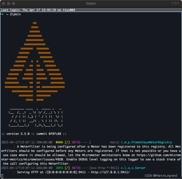The height and width of the screenshot is (179, 182).
Task: Click the ZIPKIN ASCII banner text
Action: point(36,118)
